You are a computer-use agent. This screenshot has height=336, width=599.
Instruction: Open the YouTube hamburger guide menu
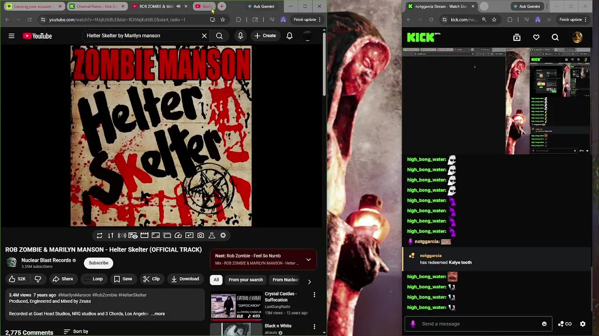(x=11, y=36)
